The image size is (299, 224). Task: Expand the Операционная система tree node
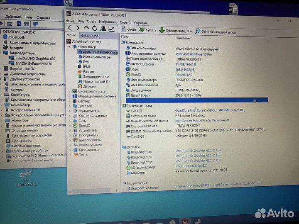tap(70, 96)
